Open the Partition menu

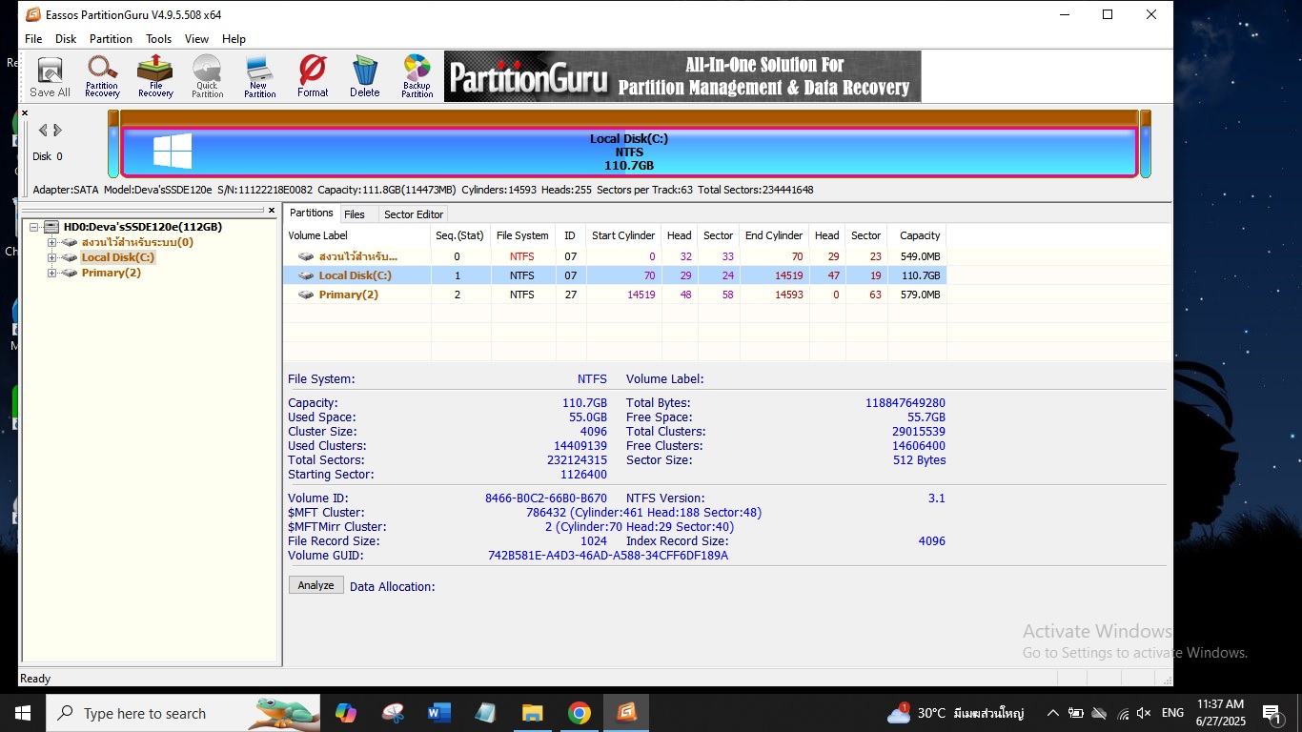pyautogui.click(x=111, y=39)
